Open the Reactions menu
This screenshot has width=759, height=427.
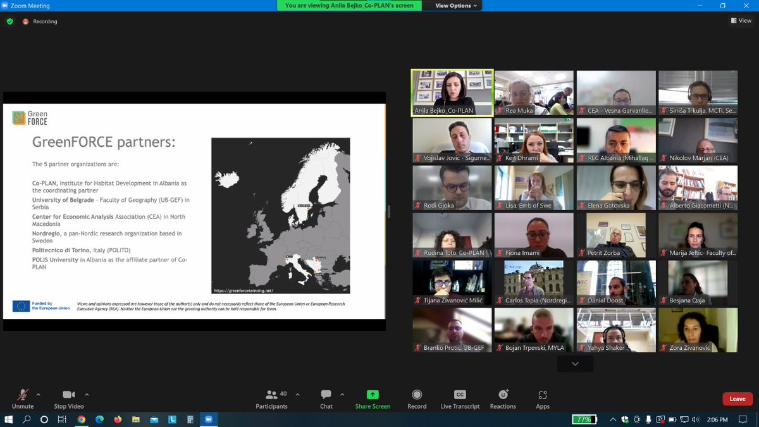503,399
